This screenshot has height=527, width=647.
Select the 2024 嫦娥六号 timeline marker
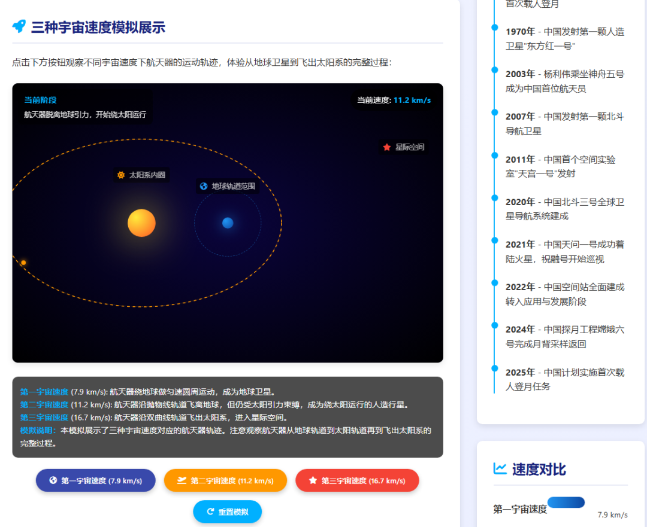click(494, 325)
